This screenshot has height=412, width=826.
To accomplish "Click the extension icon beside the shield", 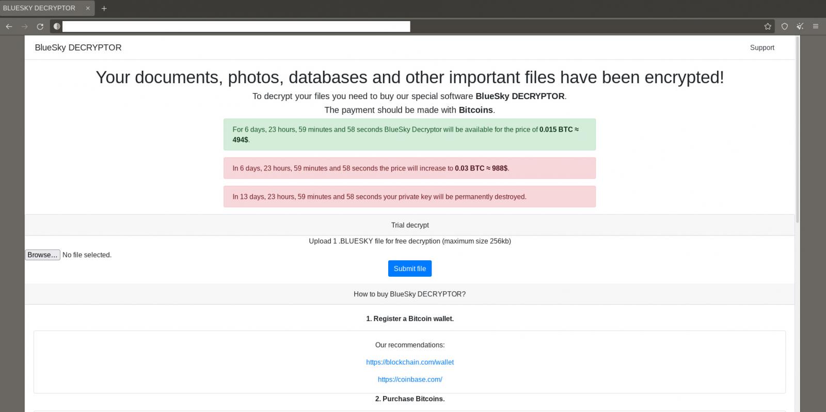I will point(800,26).
